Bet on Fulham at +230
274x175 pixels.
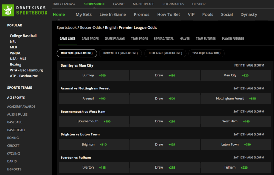point(236,167)
